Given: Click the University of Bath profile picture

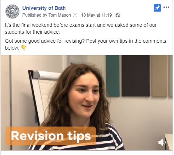Looking at the screenshot, I should coord(12,12).
